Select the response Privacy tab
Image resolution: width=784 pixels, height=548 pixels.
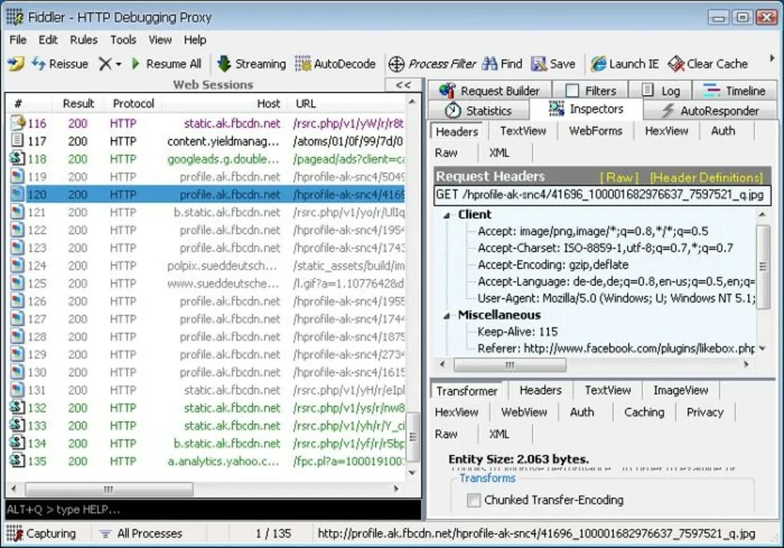(x=705, y=412)
